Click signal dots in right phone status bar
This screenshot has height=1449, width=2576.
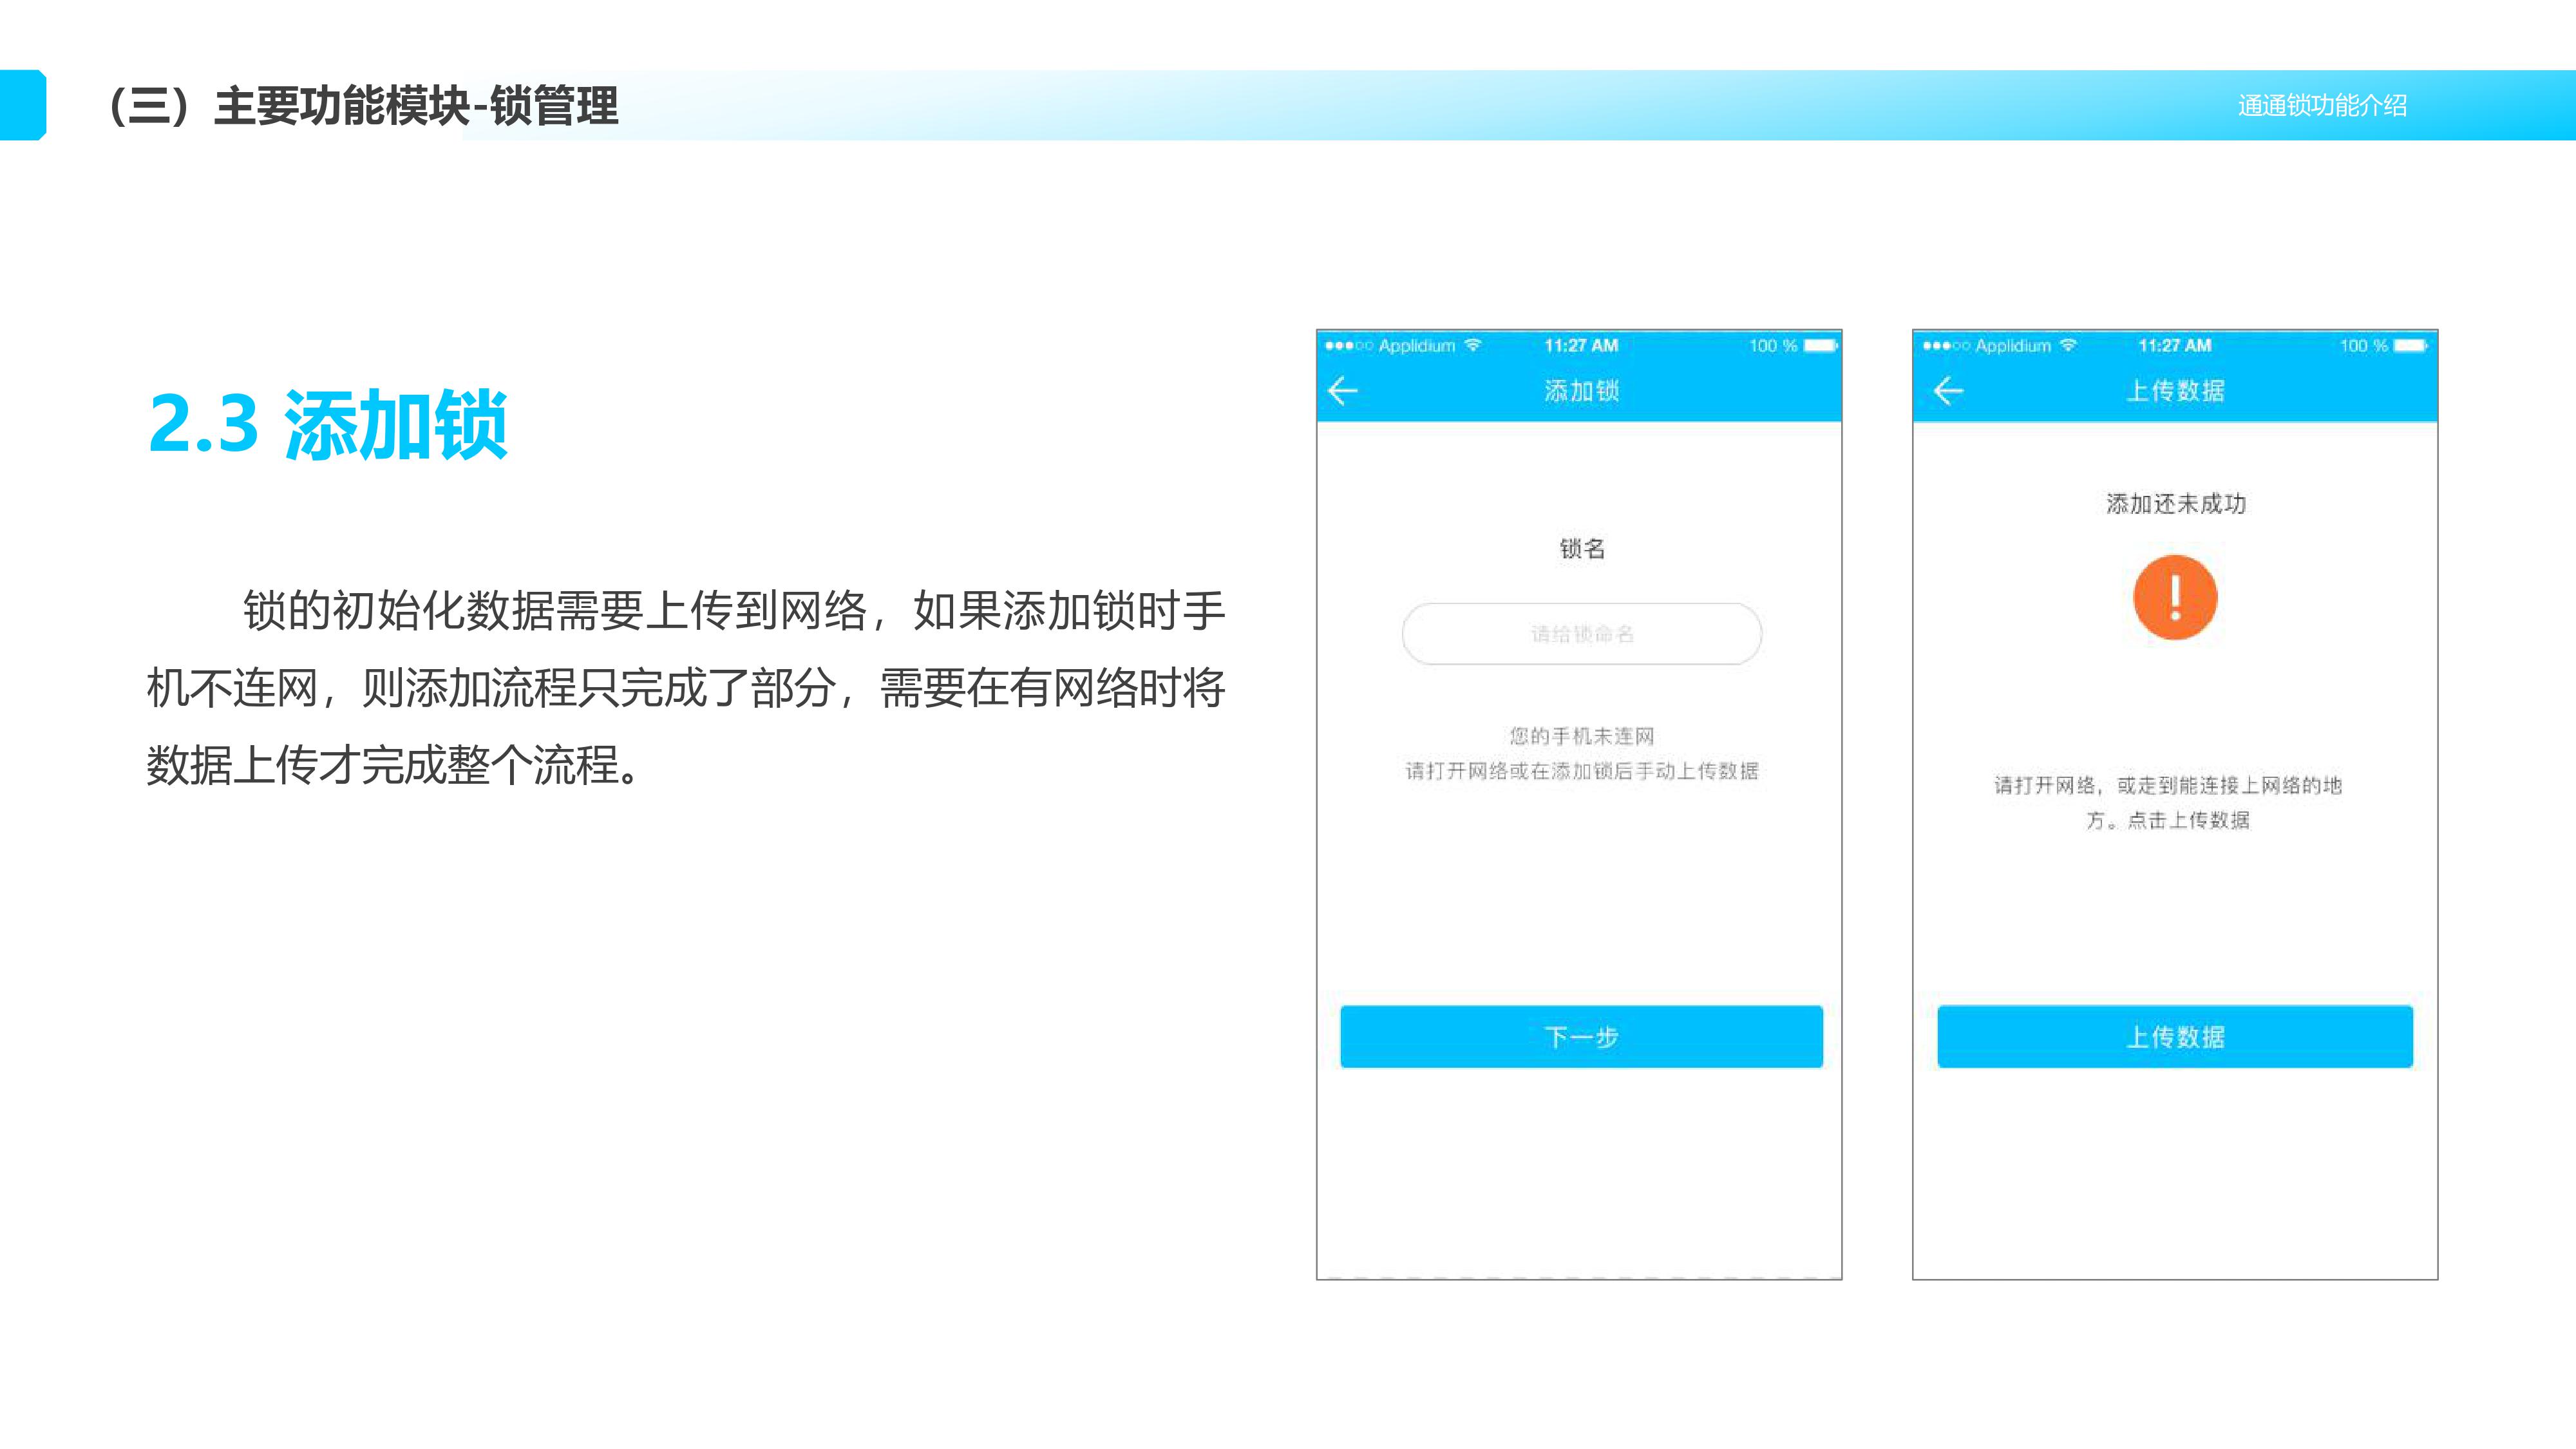pos(1945,346)
